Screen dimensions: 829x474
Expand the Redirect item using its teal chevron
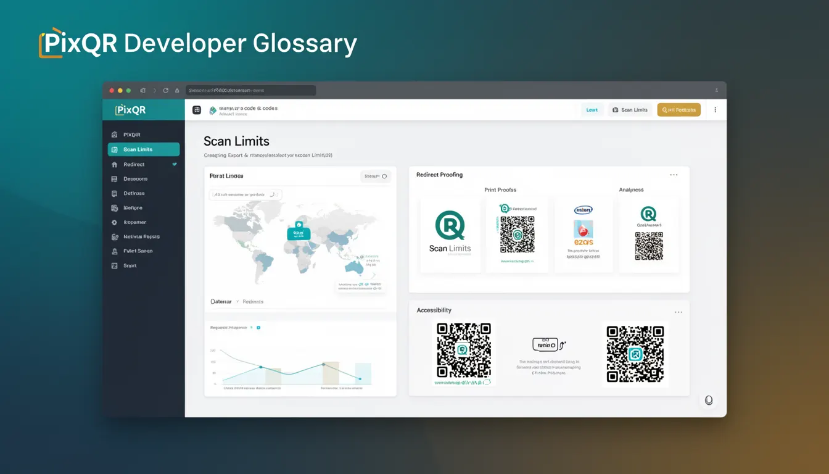click(175, 164)
